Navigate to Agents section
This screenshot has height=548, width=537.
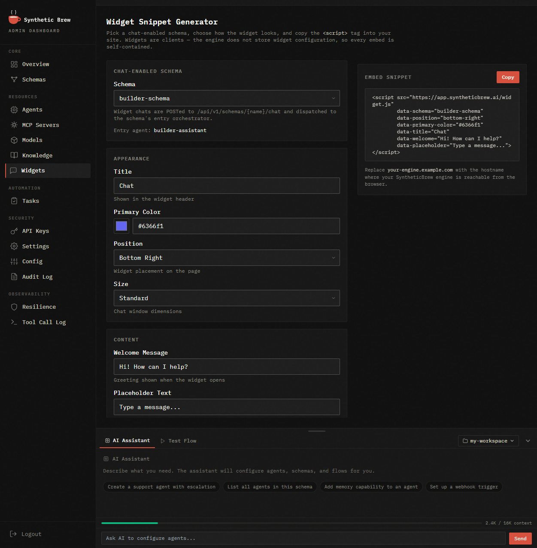pos(48,110)
